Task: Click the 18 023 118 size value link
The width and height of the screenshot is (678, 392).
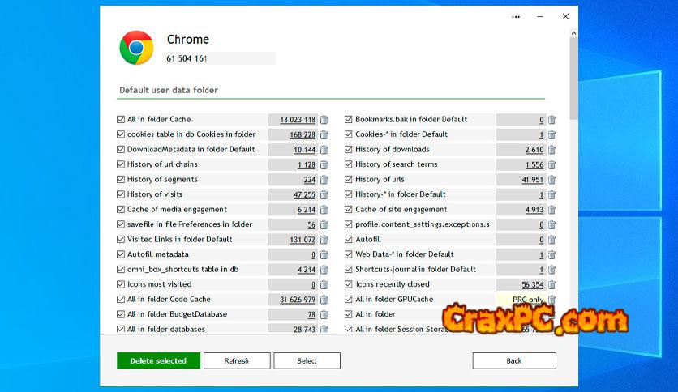Action: tap(298, 120)
